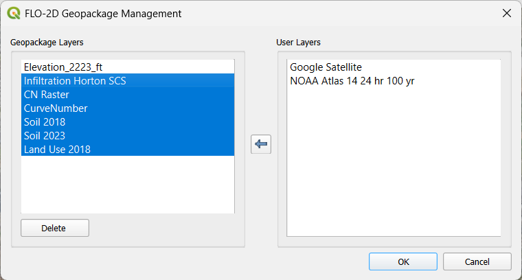Screen dimensions: 522x280
Task: Choose NOAA Atlas 14 24 hr 100 yr
Action: coord(352,81)
